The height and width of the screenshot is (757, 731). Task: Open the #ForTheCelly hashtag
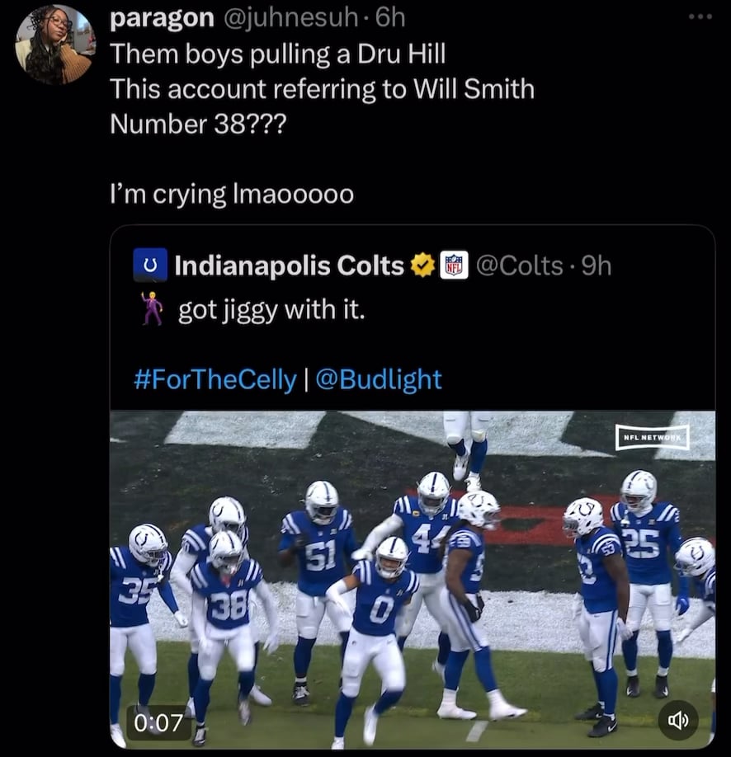215,379
